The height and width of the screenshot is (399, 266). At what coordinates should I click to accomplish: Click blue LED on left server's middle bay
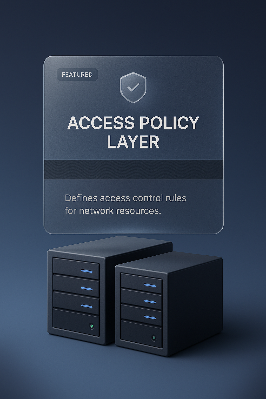[87, 289]
